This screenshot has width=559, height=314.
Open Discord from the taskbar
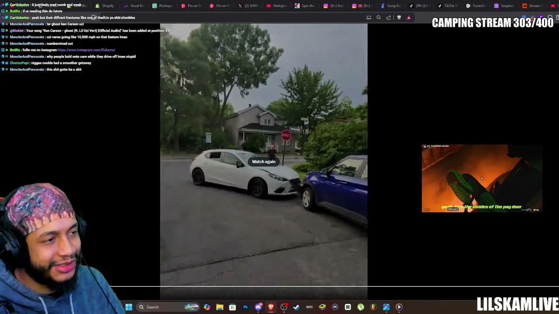258,307
